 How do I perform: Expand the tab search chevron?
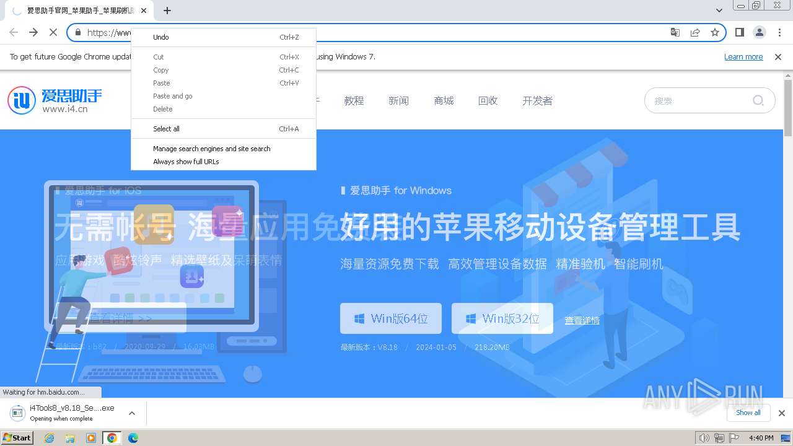point(719,11)
